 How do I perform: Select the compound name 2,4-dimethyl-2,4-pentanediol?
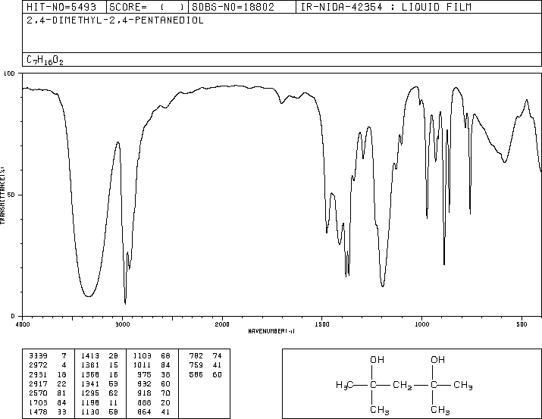[115, 20]
